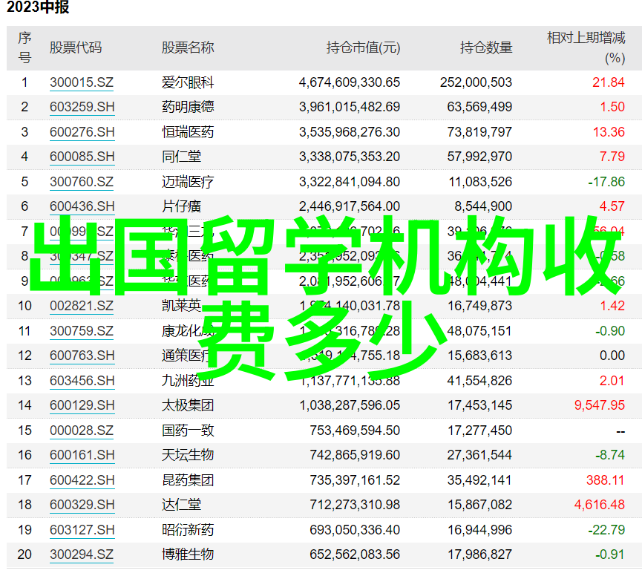Viewport: 642px width, 576px height.
Task: Open stock code link 600436.SH
Action: pyautogui.click(x=82, y=206)
